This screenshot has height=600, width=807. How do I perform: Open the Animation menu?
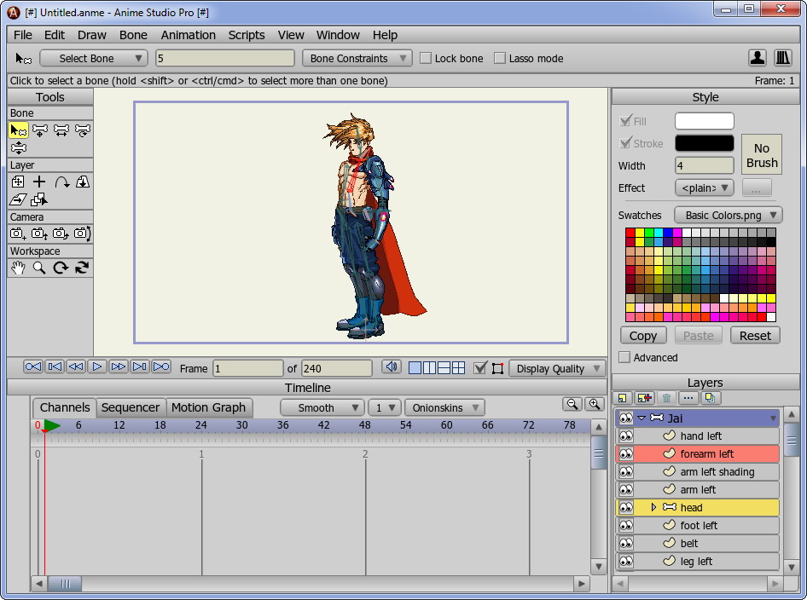click(188, 35)
